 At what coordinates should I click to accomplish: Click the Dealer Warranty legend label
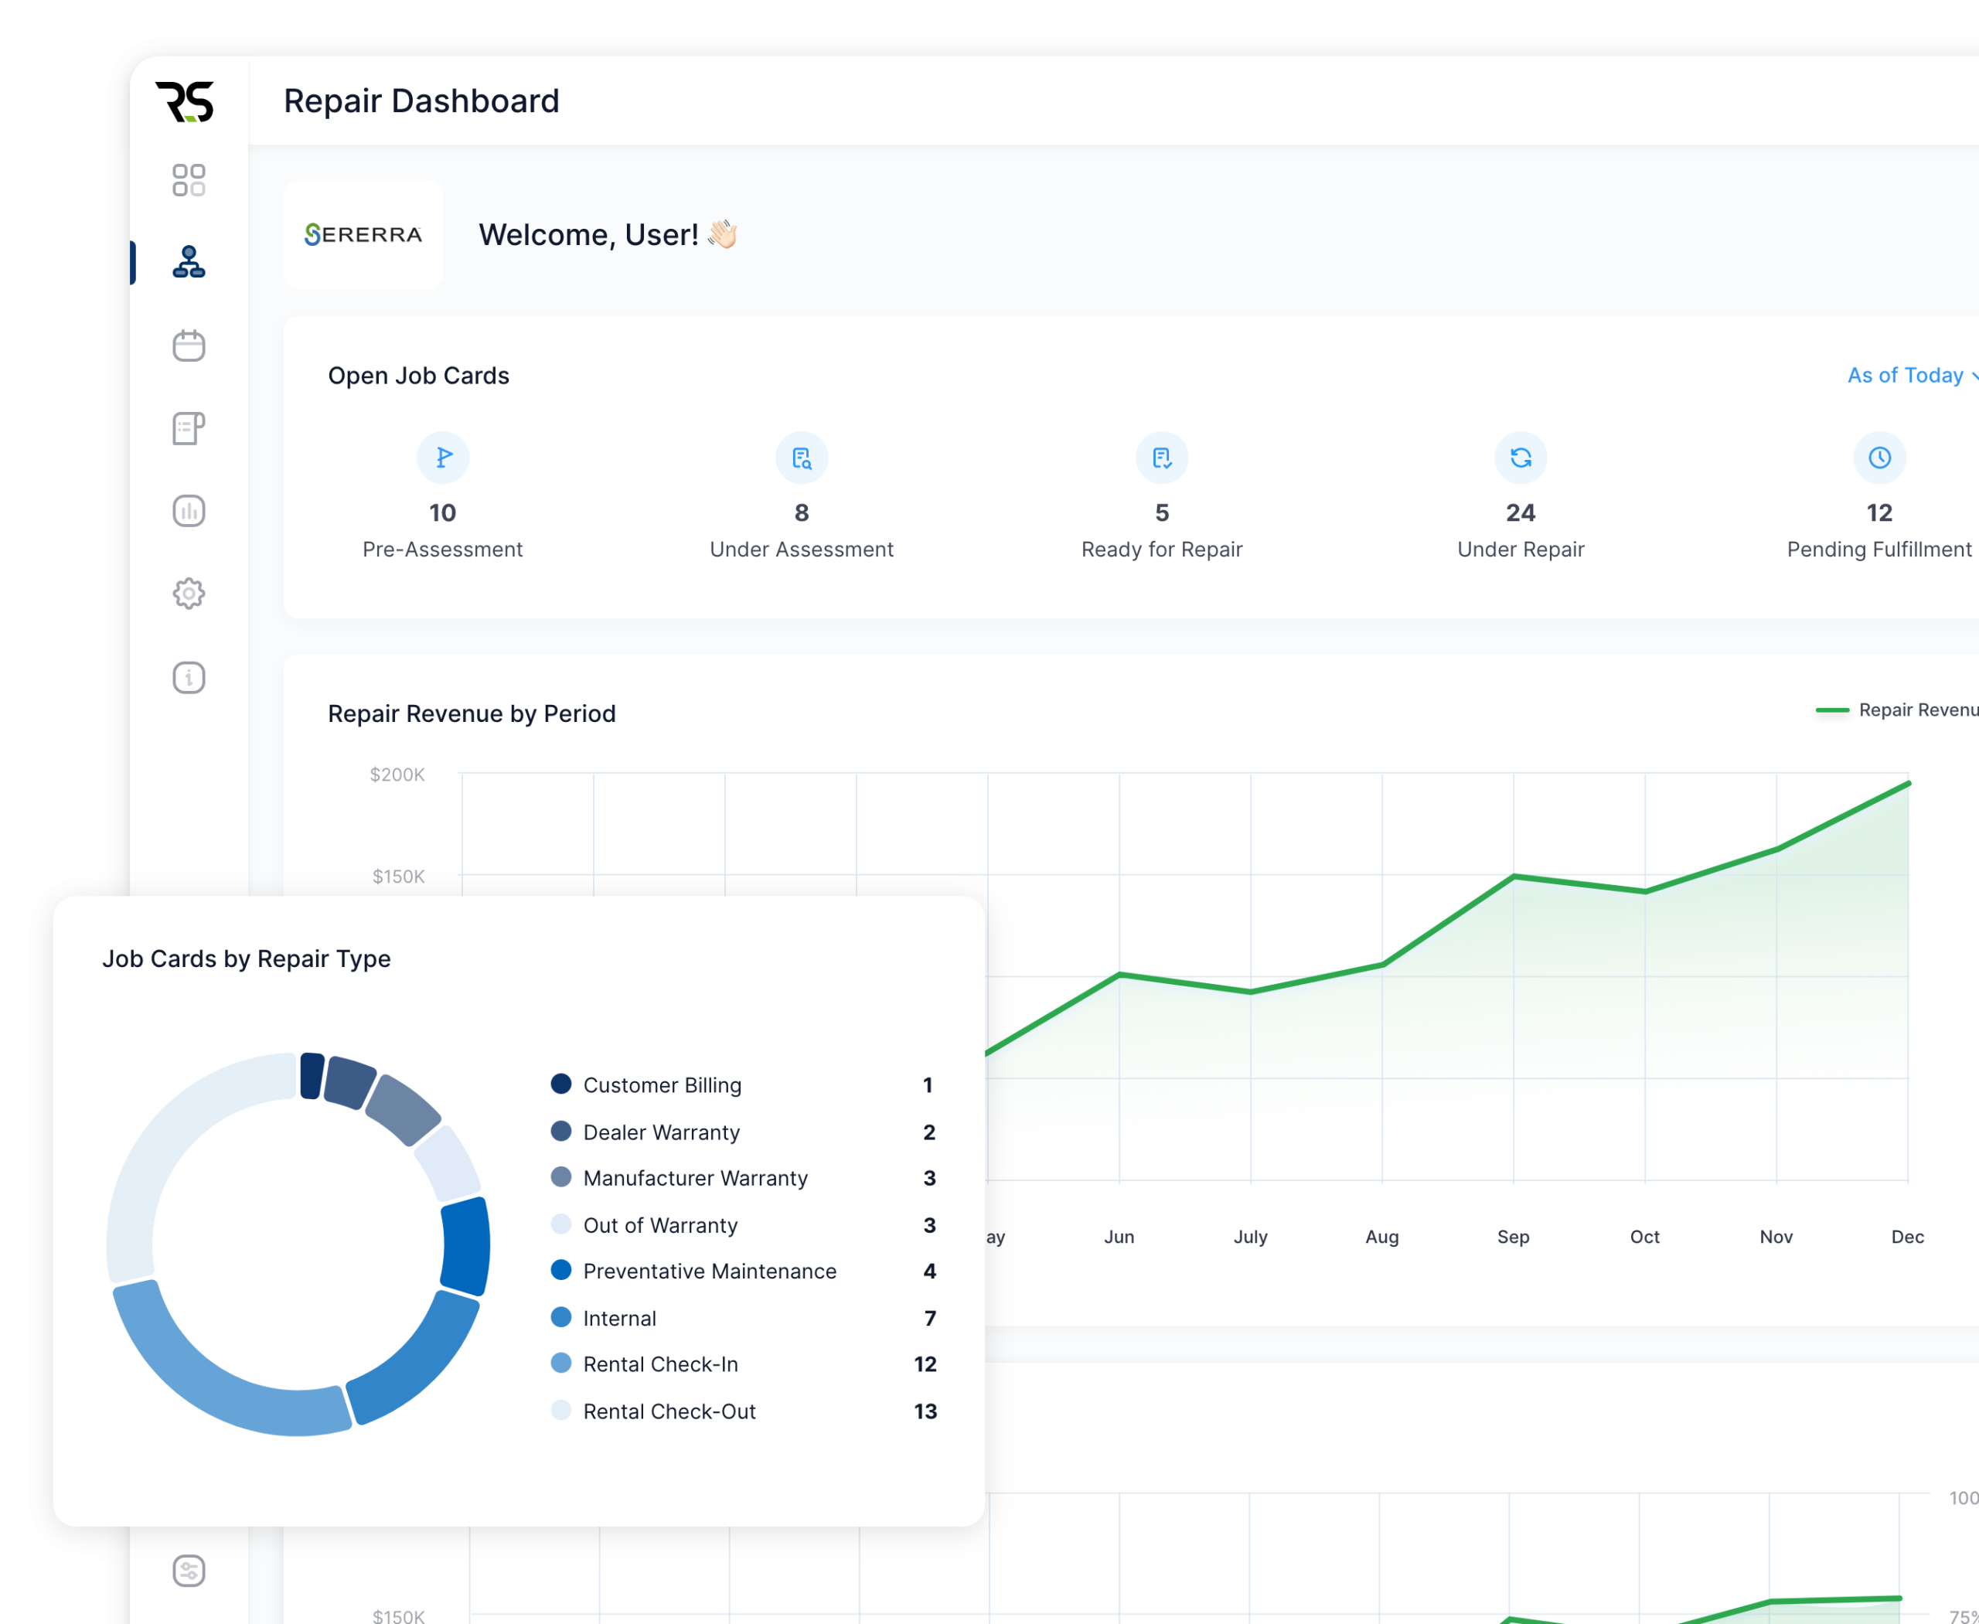pos(662,1132)
